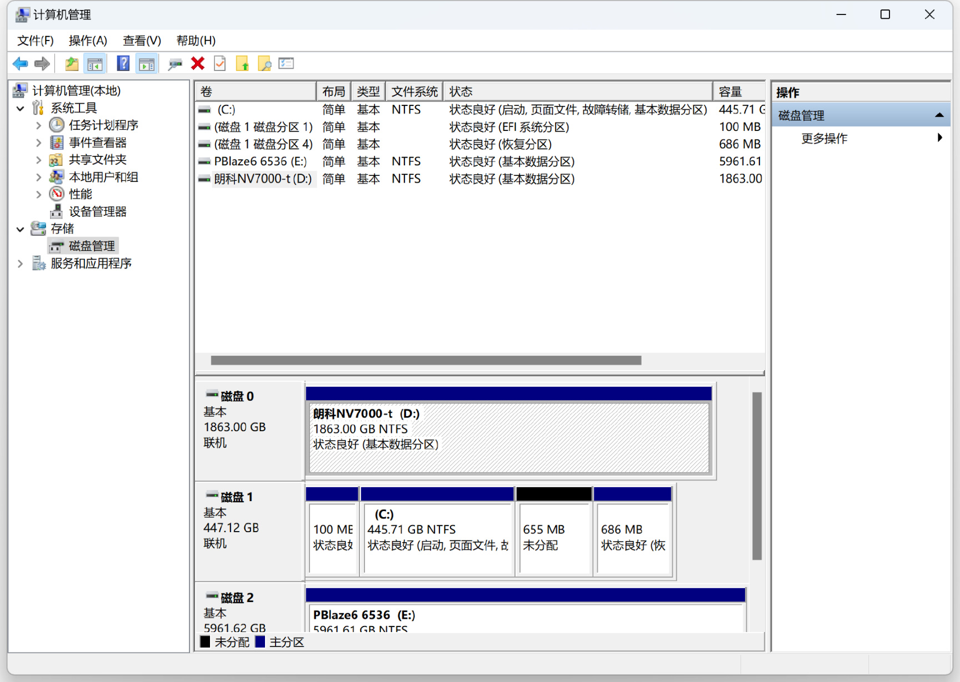
Task: Sort by the 类型 column header
Action: (x=368, y=92)
